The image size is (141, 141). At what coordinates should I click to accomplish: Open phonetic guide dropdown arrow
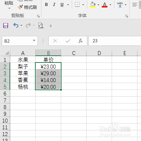pyautogui.click(x=125, y=5)
